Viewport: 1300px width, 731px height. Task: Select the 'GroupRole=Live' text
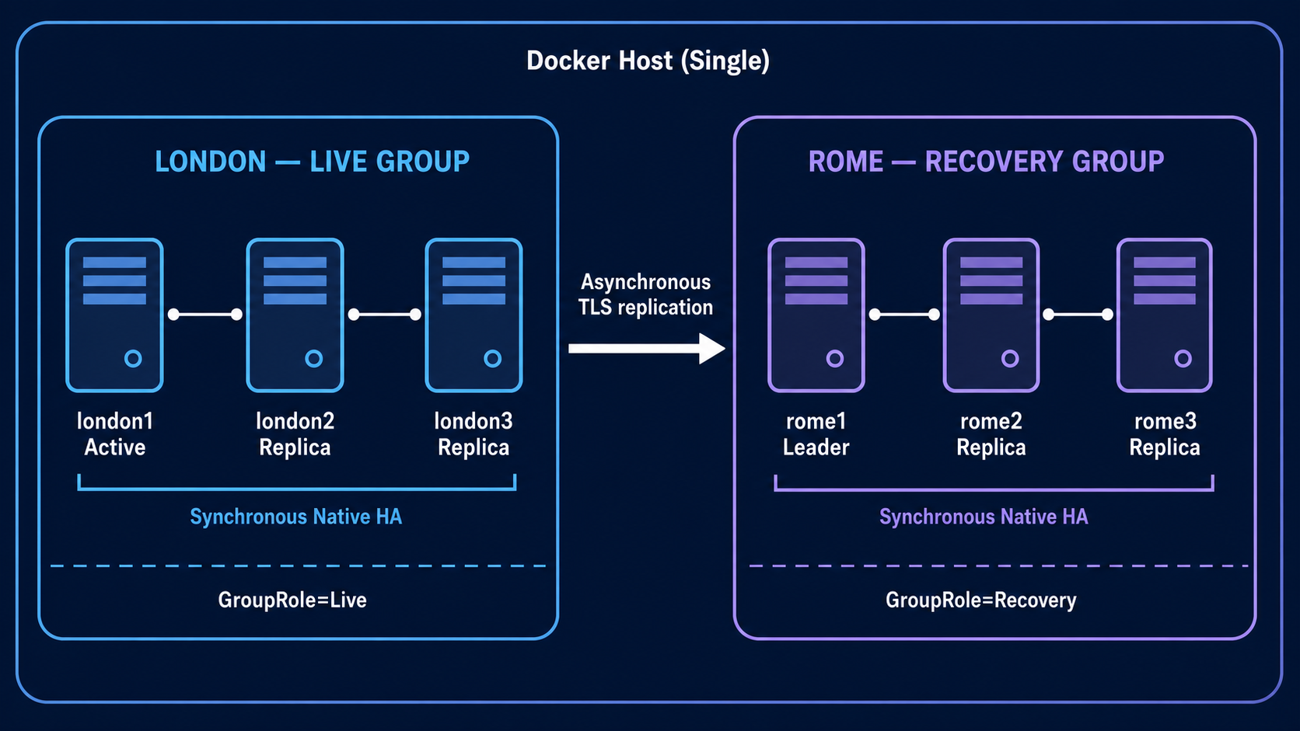pos(292,600)
